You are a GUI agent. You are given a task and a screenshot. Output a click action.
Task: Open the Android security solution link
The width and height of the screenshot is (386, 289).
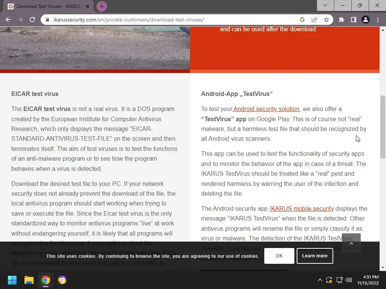coord(266,109)
